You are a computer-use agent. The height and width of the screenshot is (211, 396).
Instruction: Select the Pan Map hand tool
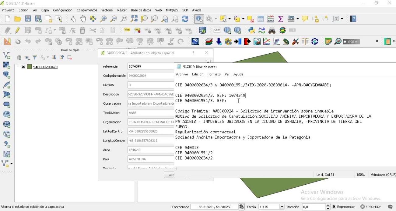coord(83,19)
